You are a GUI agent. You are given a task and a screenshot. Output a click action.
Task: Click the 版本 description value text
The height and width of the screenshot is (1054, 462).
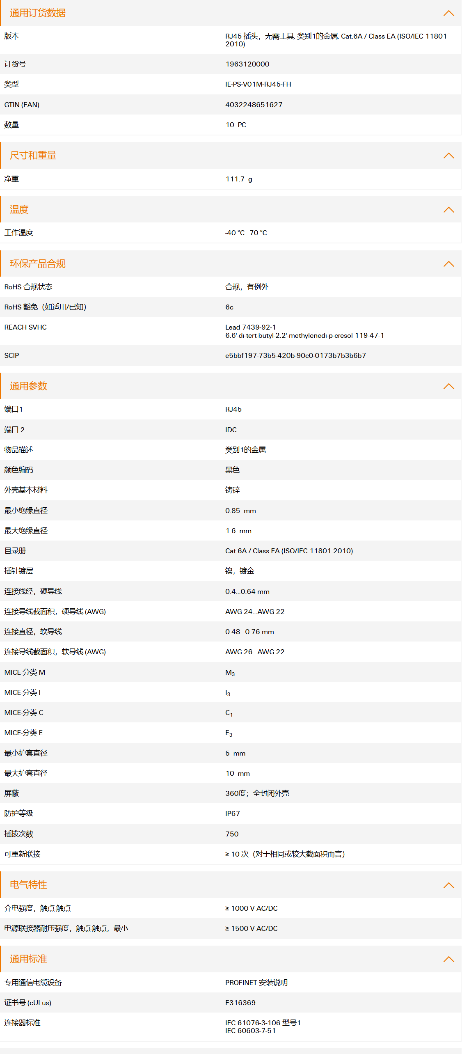click(x=336, y=40)
